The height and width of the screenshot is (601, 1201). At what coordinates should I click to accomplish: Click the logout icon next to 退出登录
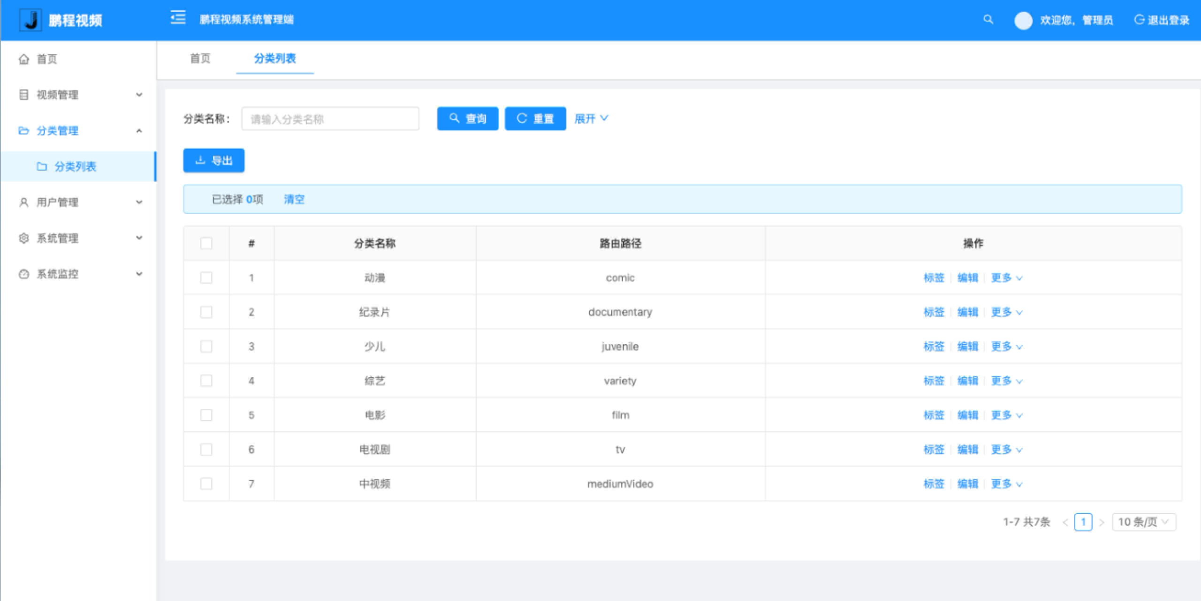(x=1139, y=20)
